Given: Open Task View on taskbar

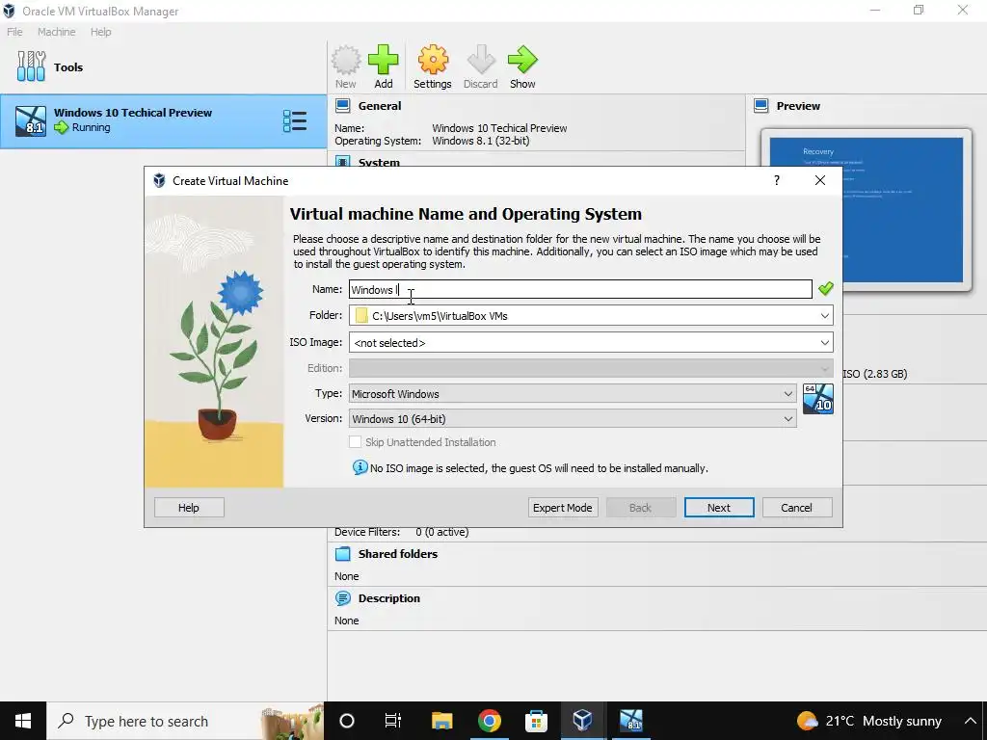Looking at the screenshot, I should click(393, 721).
